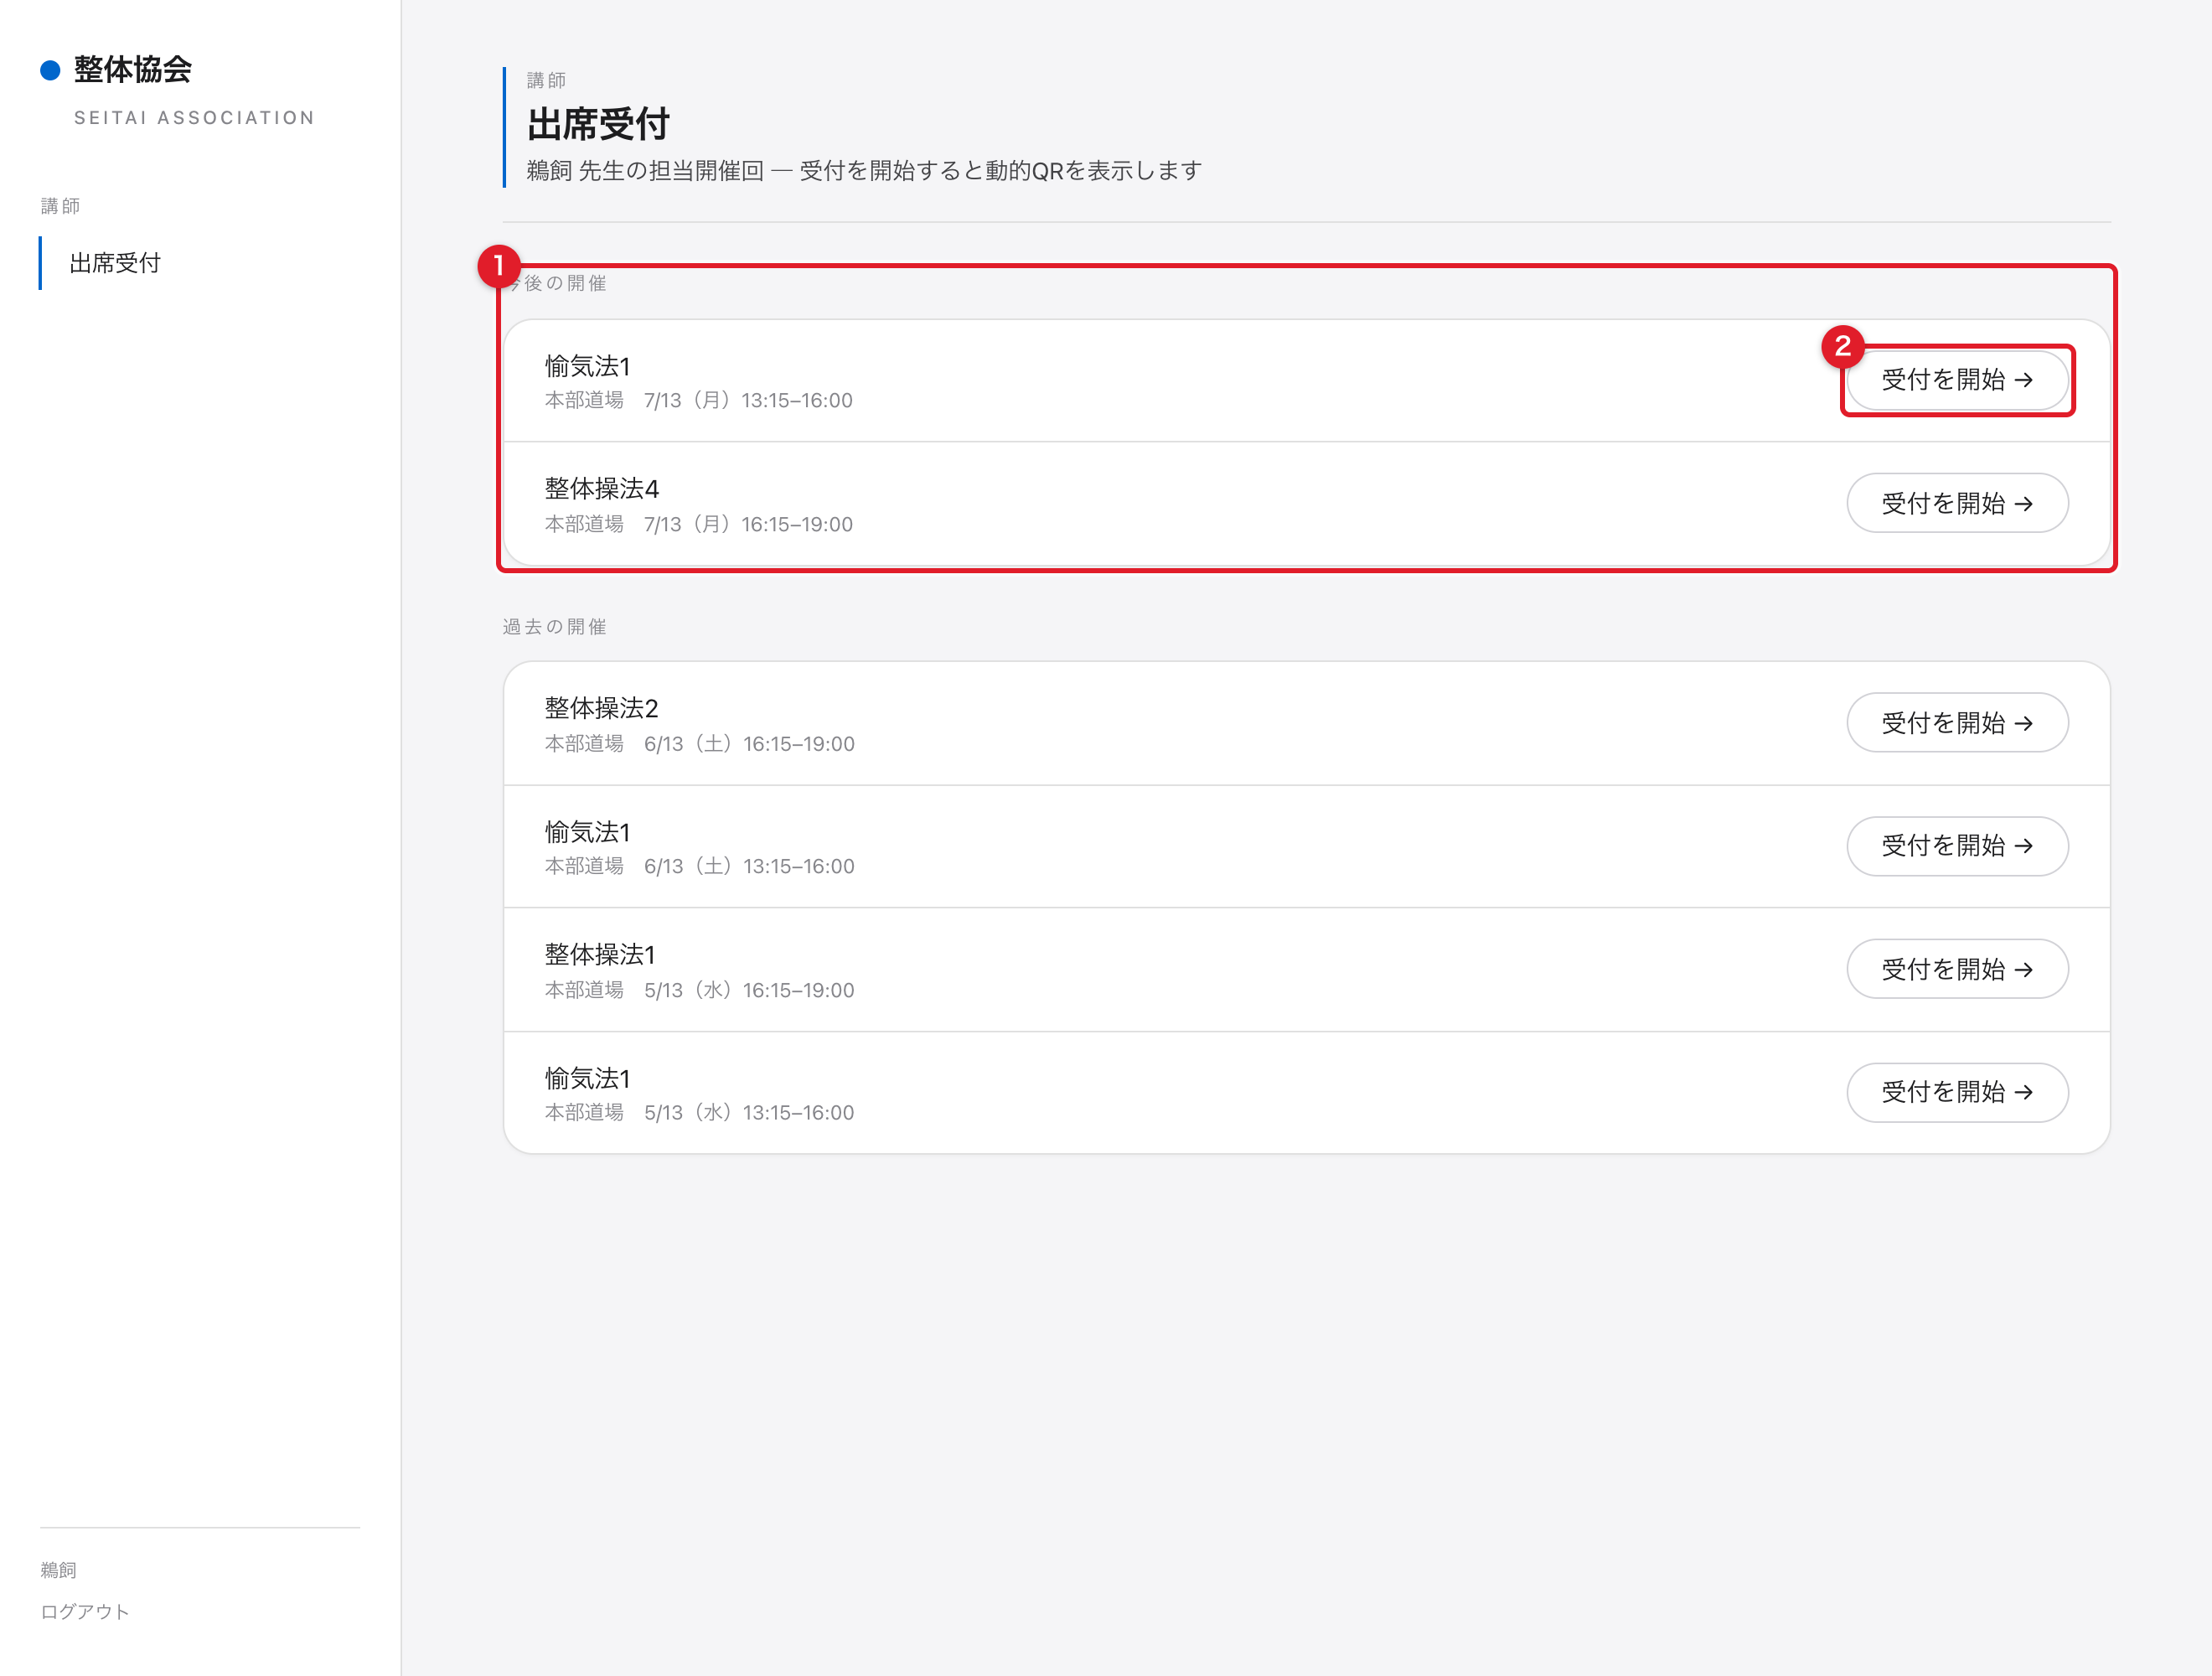Click the 出席受付 page heading
Image resolution: width=2212 pixels, height=1676 pixels.
(598, 124)
